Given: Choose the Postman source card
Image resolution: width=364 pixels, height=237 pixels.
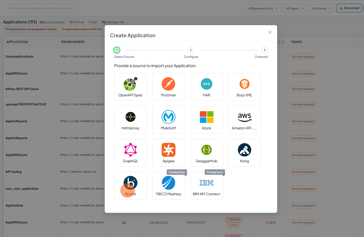Looking at the screenshot, I should (x=169, y=87).
